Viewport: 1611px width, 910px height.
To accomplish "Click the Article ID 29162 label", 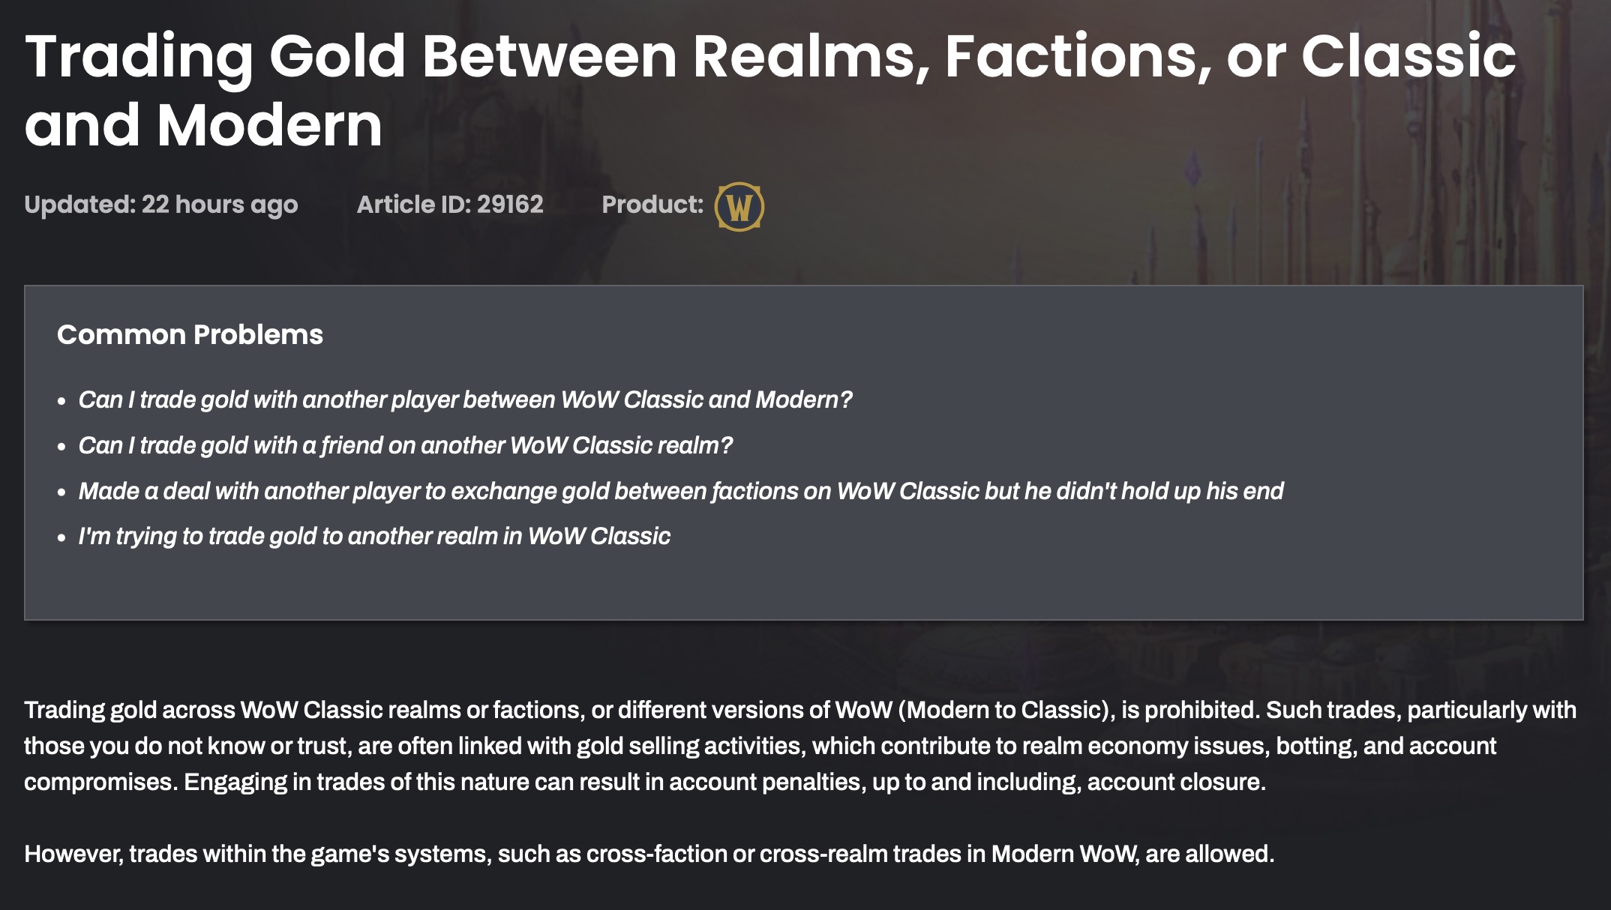I will pos(450,204).
